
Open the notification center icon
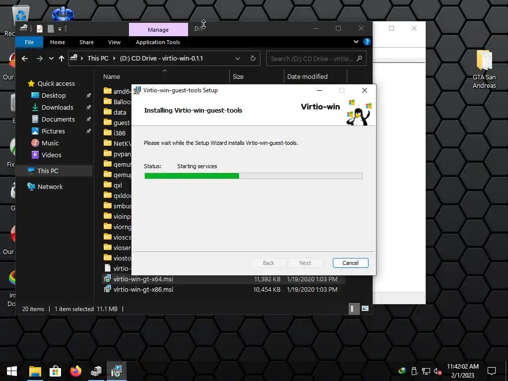[x=492, y=371]
